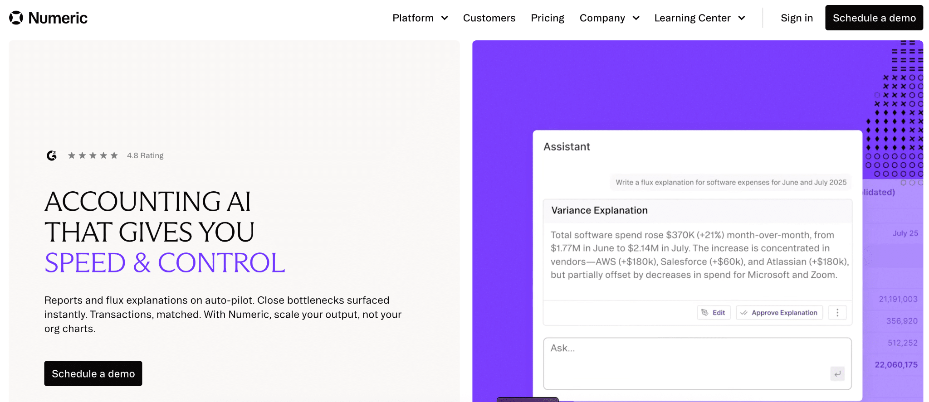Click Schedule a demo in the header

[x=874, y=18]
